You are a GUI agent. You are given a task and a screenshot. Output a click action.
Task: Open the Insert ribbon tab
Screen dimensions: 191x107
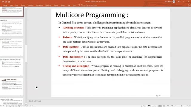11,5
